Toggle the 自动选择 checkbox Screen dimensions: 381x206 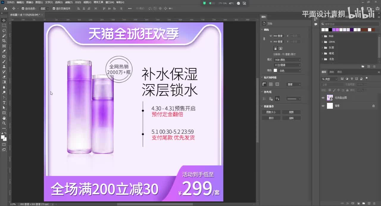click(x=23, y=8)
